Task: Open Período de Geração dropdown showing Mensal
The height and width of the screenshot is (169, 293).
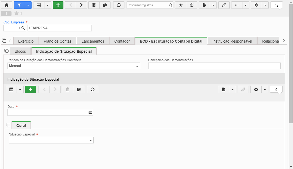Action: [x=74, y=66]
